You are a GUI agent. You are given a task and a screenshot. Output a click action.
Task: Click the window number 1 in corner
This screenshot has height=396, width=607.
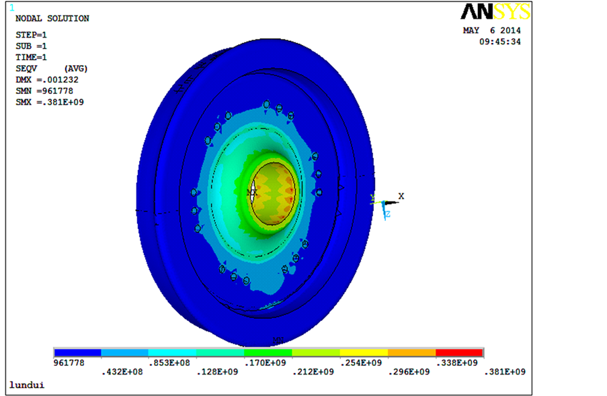pyautogui.click(x=11, y=7)
